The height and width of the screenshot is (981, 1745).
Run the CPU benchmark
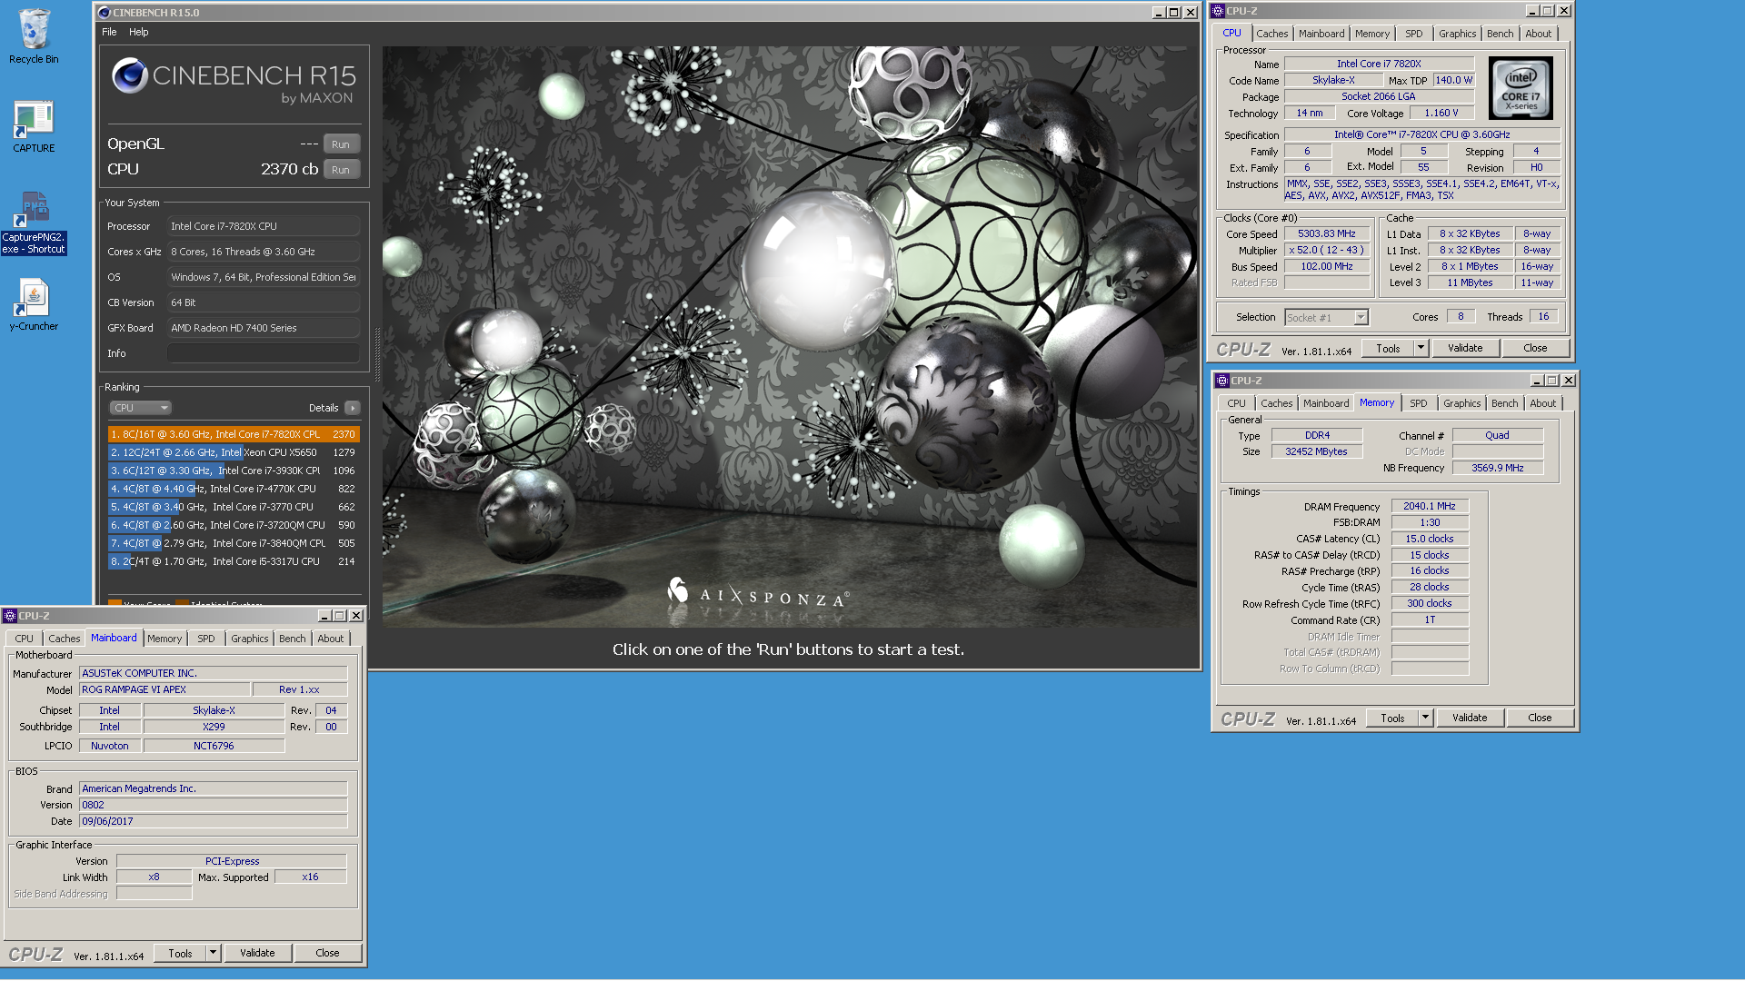tap(341, 170)
